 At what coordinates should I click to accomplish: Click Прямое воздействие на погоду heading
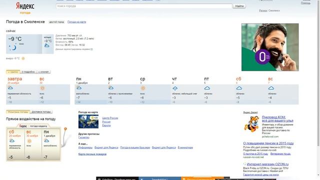point(31,119)
